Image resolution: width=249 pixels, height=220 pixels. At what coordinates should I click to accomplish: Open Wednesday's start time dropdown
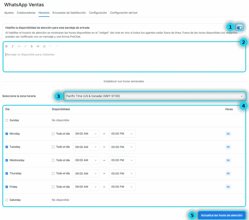(86, 160)
